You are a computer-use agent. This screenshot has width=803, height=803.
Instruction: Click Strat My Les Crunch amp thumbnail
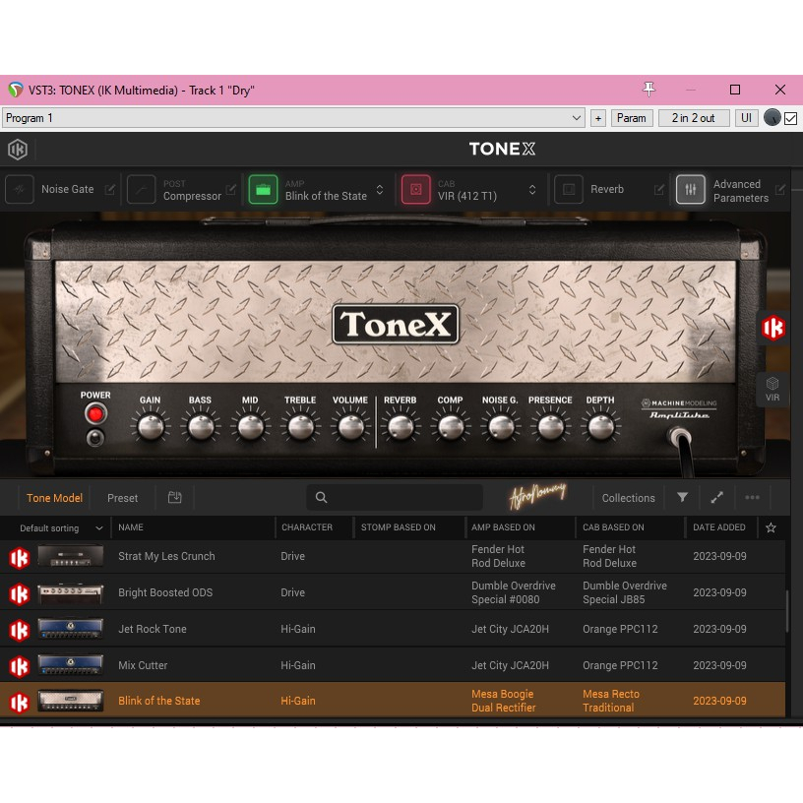point(71,556)
